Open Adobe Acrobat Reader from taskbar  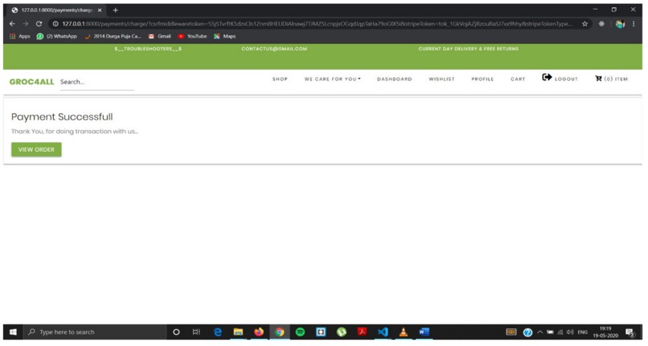[362, 332]
